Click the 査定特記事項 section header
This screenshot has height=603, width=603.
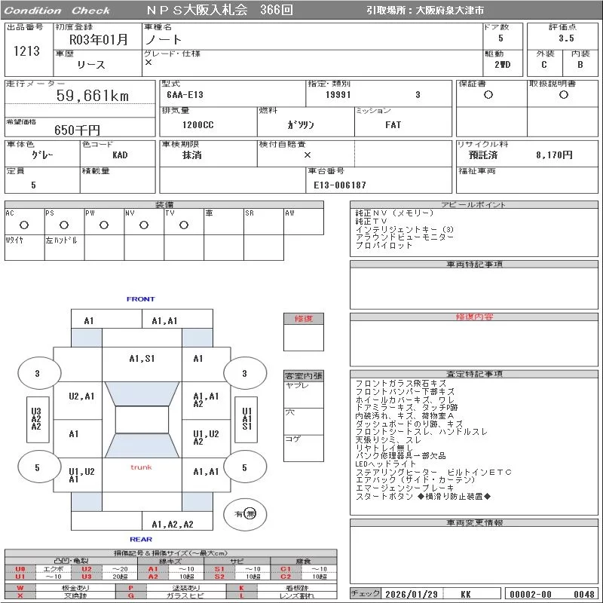[x=473, y=374]
